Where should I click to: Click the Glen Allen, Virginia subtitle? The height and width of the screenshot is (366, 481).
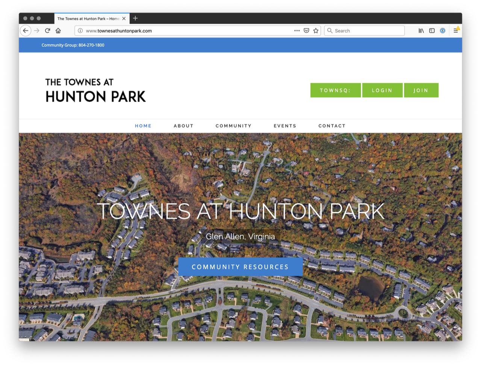point(240,236)
